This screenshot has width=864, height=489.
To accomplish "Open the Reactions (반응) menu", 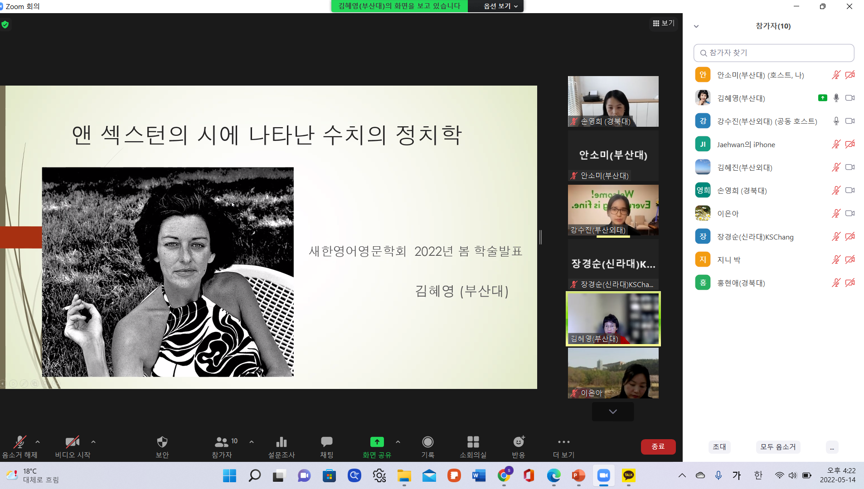I will 518,446.
